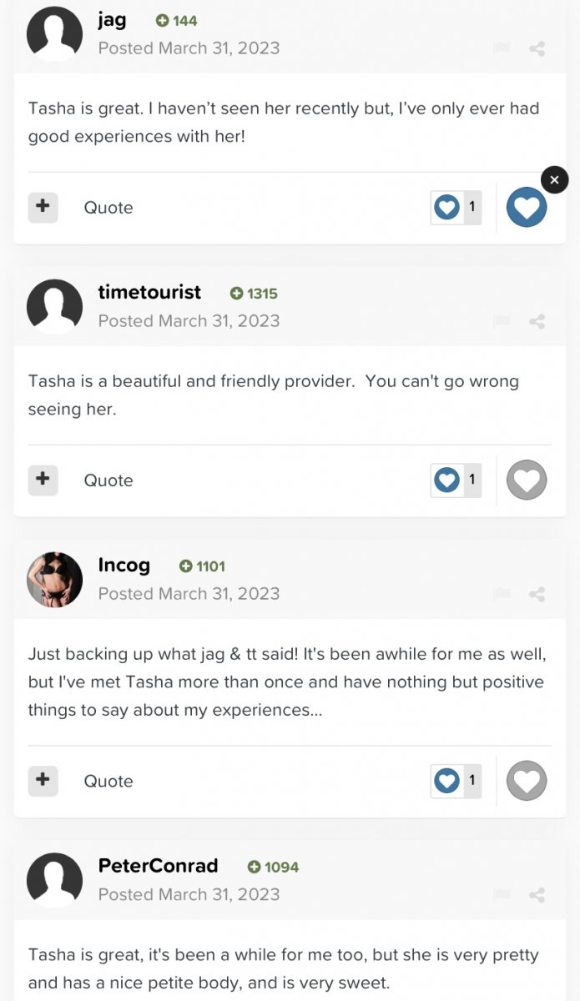Flag timetourist's post
Viewport: 580px width, 1001px height.
click(502, 321)
